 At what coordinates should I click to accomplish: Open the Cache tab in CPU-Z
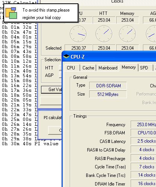[x=88, y=68]
